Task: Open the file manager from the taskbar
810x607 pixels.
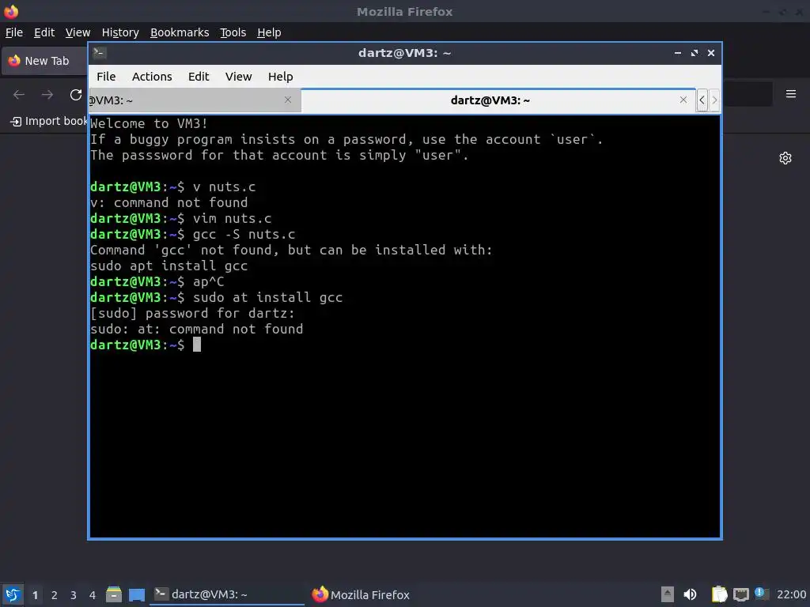Action: (x=114, y=594)
